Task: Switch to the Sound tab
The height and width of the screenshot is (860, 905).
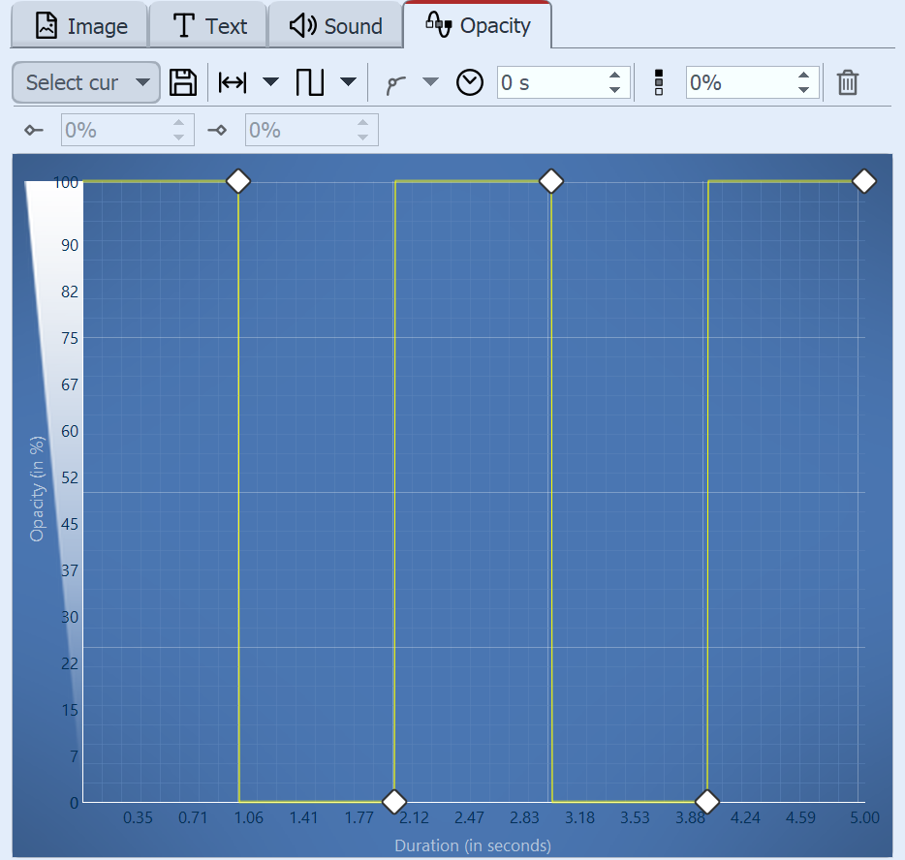Action: point(335,25)
